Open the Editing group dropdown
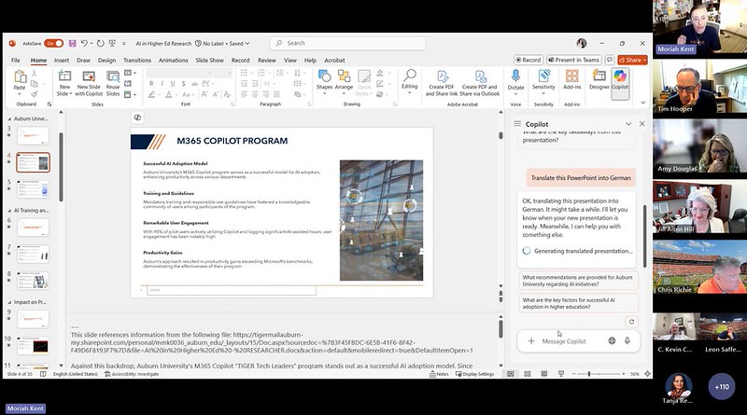The image size is (747, 415). [x=409, y=82]
